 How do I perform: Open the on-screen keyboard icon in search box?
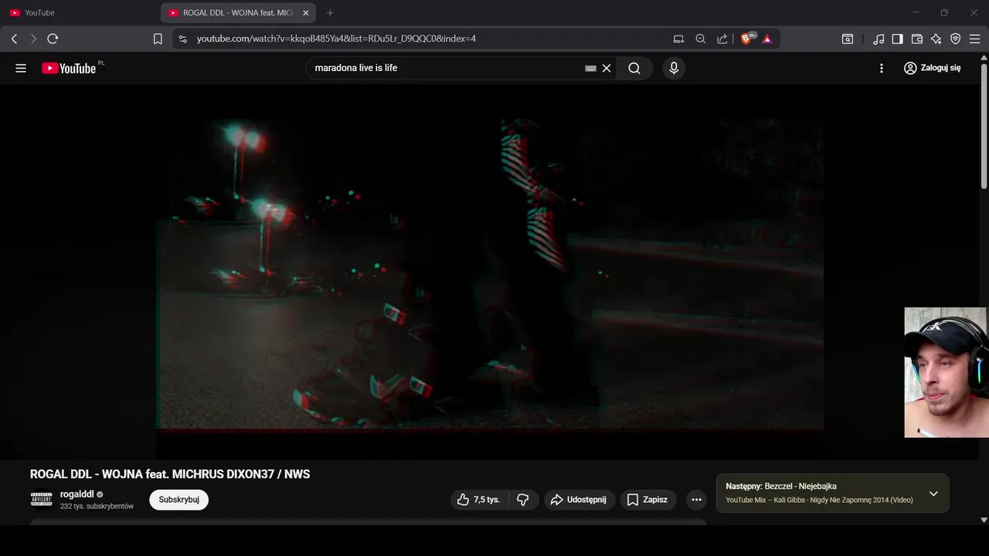[591, 68]
